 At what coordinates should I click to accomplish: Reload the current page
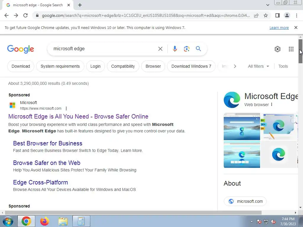coord(25,15)
